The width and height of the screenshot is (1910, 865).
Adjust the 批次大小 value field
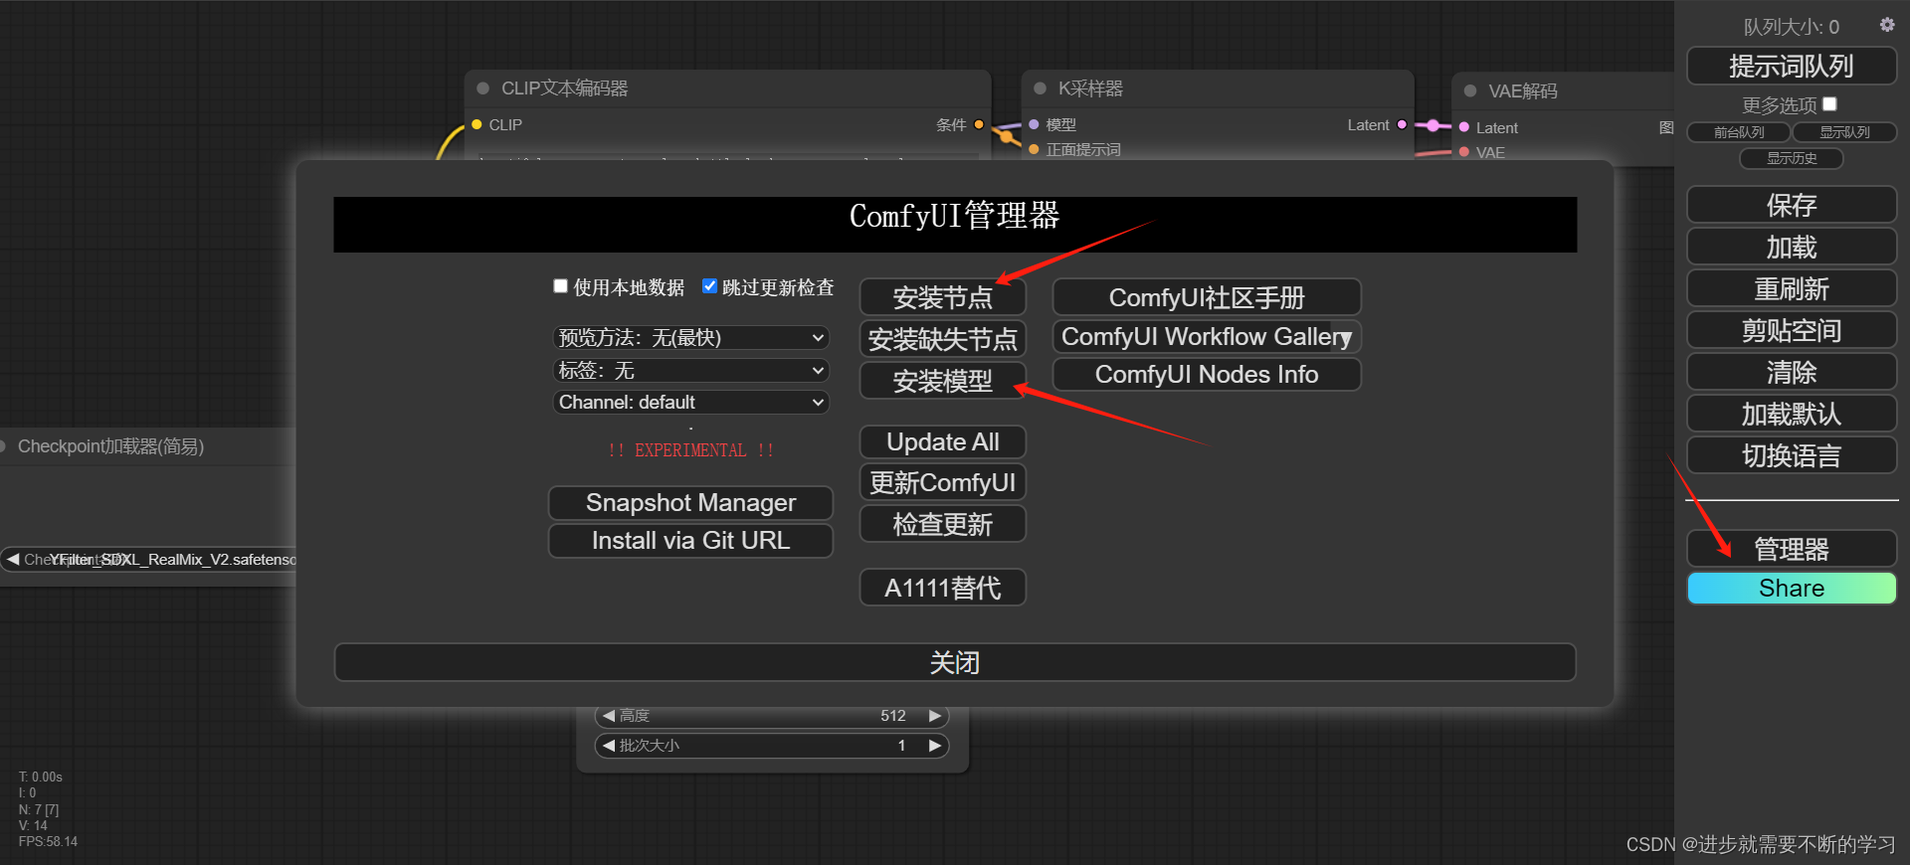click(772, 746)
